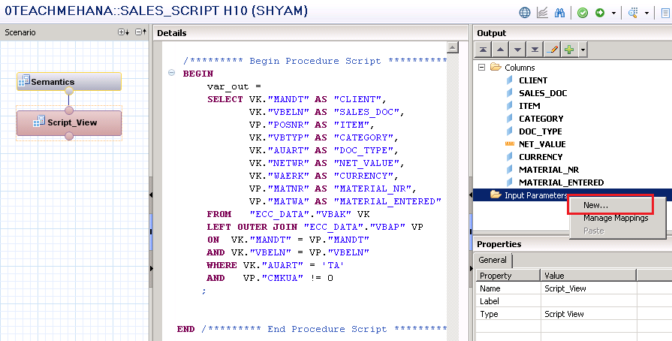The width and height of the screenshot is (672, 341).
Task: Click the data preview magnifier icon
Action: point(633,13)
